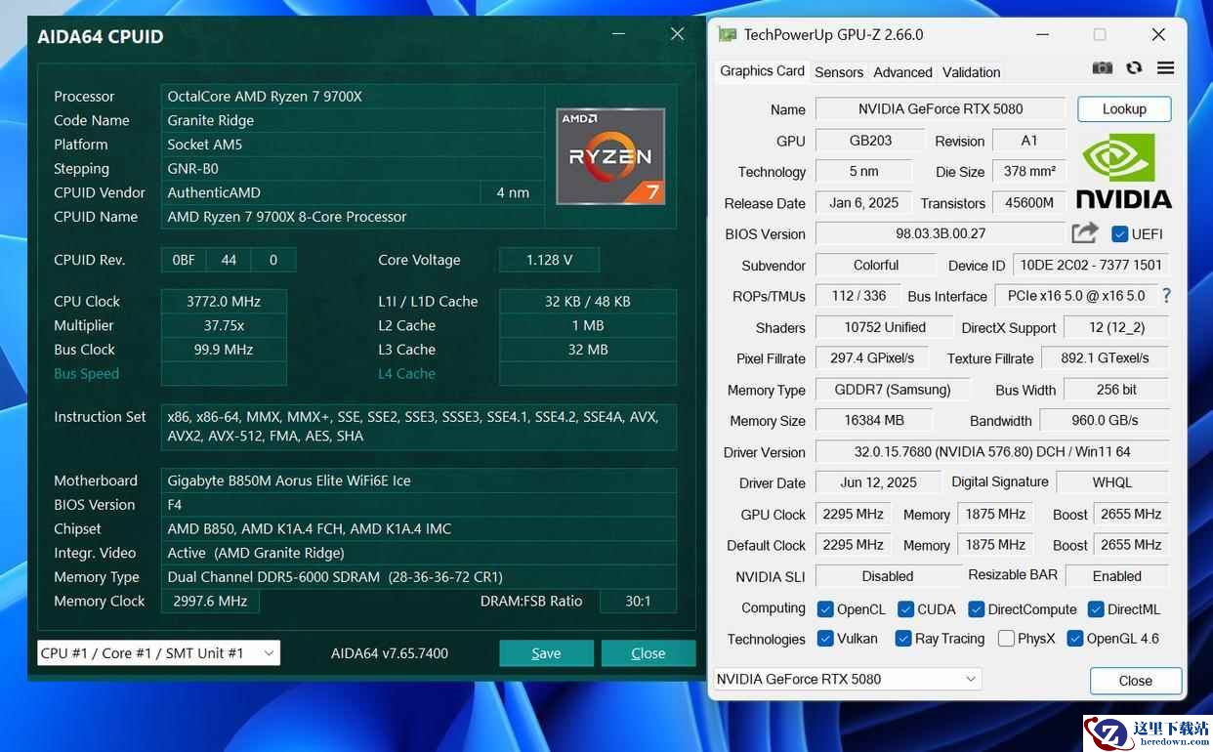This screenshot has height=752, width=1213.
Task: Click the Instruction Set list text
Action: tap(412, 426)
